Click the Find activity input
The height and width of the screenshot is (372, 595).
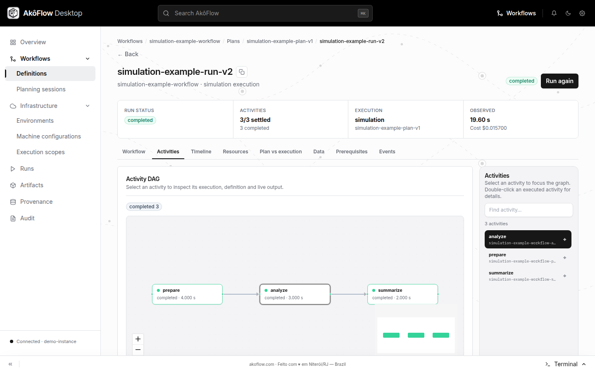(x=529, y=210)
